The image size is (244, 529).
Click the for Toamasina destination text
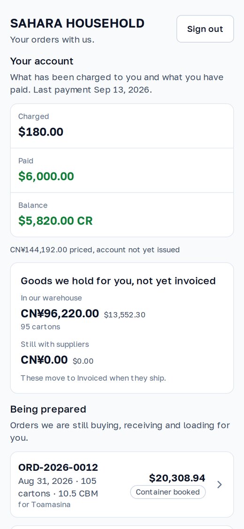(44, 505)
